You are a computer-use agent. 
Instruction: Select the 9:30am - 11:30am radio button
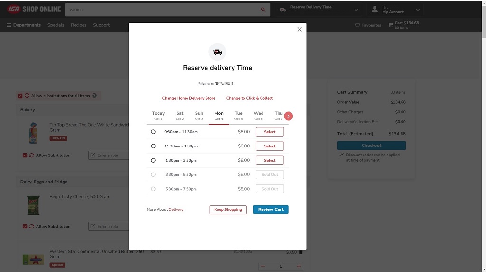(153, 132)
